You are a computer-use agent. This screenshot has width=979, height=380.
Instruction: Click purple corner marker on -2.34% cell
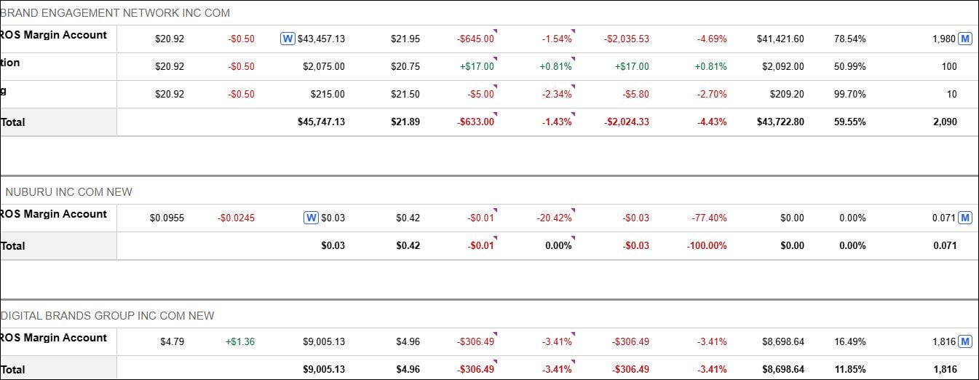(x=574, y=86)
